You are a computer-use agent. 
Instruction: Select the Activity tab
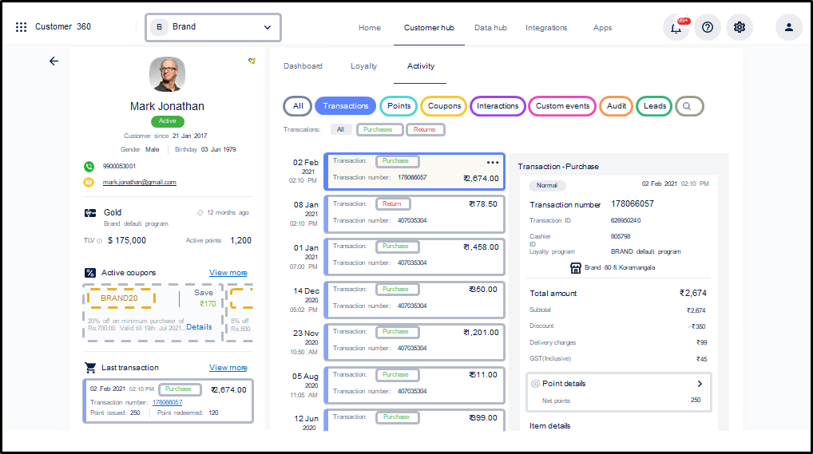click(421, 66)
